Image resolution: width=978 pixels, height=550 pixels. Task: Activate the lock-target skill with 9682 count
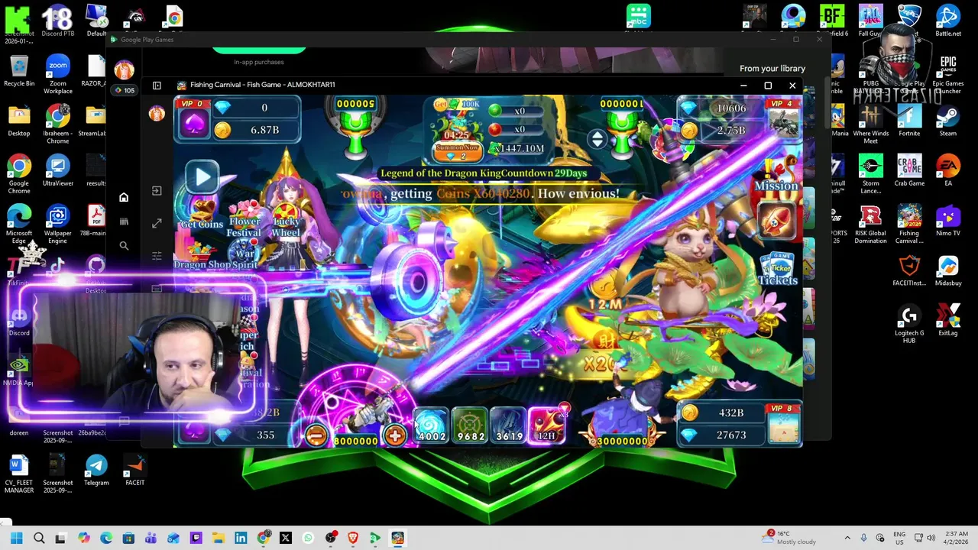coord(470,426)
